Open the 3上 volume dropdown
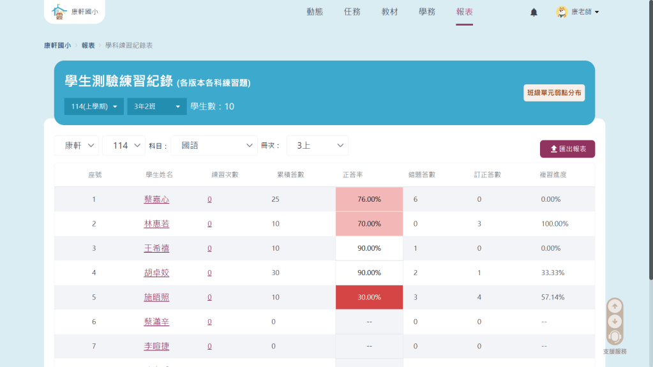Viewport: 653px width, 367px height. click(317, 146)
